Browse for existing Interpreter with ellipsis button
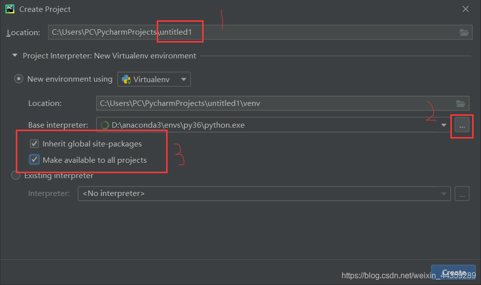The image size is (481, 285). pyautogui.click(x=462, y=193)
